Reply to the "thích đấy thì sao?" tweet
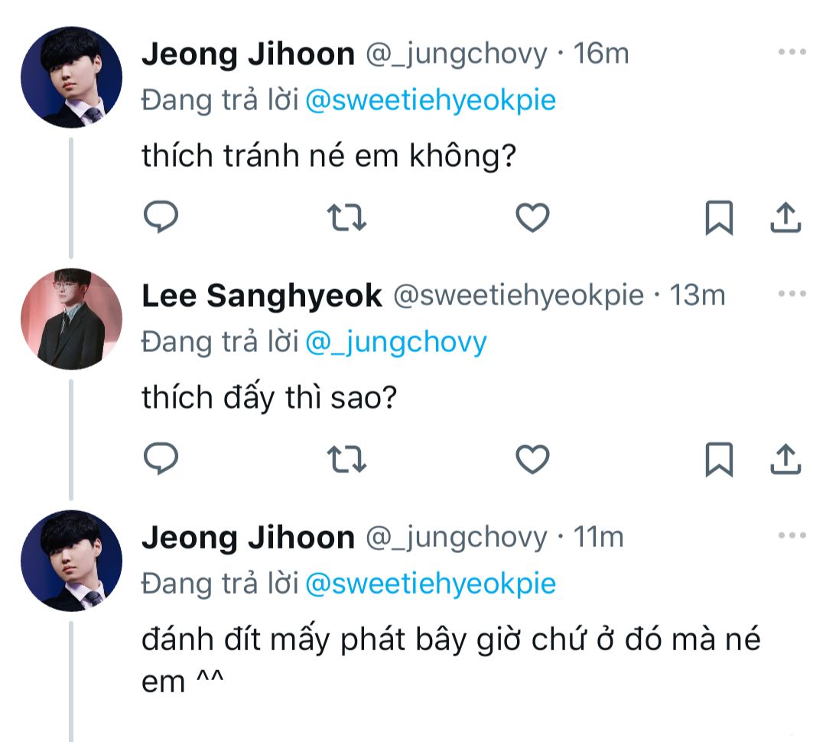This screenshot has width=826, height=742. click(x=161, y=459)
